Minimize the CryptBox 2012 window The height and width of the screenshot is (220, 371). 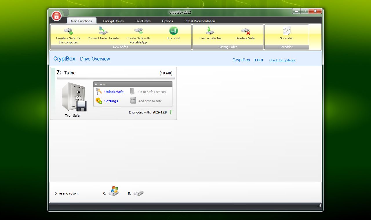[296, 11]
